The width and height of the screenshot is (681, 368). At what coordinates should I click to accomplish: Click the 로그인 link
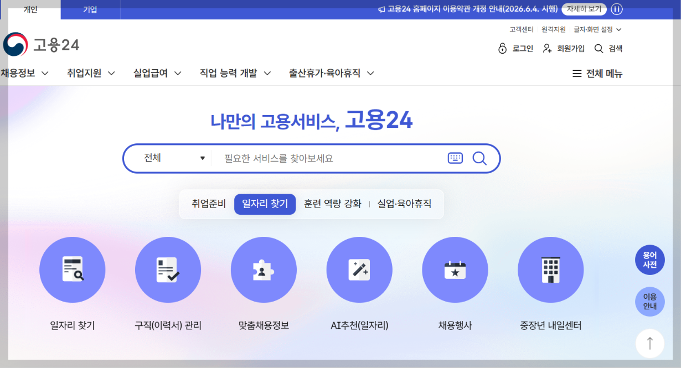coord(515,49)
